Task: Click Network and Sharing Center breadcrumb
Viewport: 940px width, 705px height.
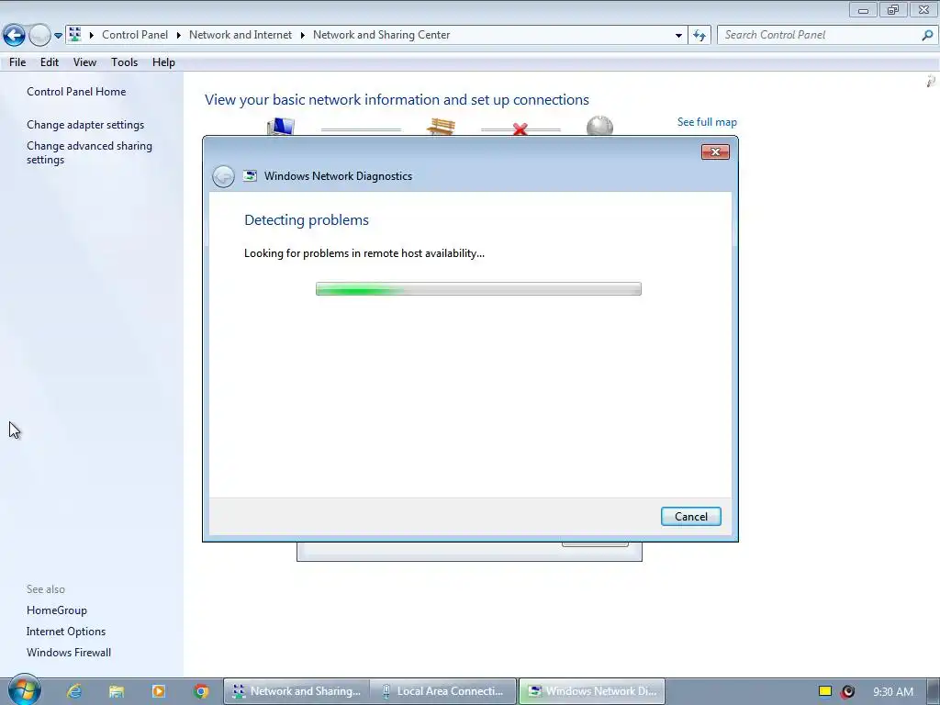Action: [x=381, y=35]
